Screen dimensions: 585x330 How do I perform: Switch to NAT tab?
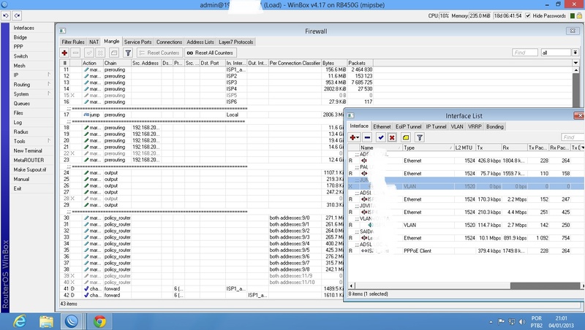94,42
